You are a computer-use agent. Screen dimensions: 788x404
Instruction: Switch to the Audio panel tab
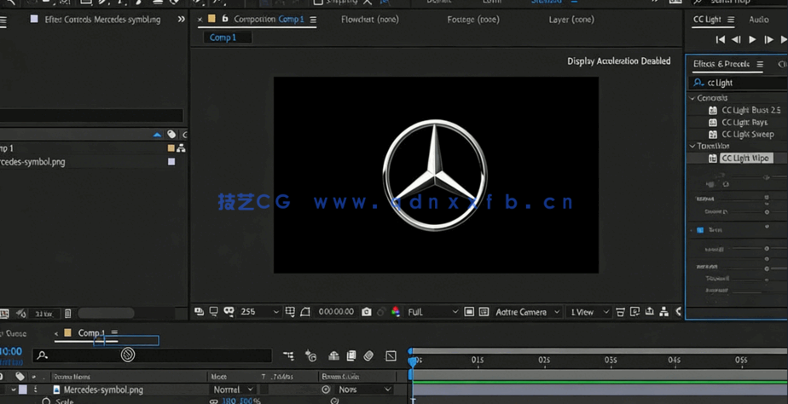[758, 20]
